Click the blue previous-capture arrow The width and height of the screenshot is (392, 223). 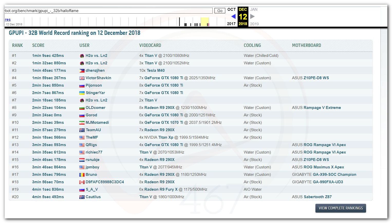tap(233, 16)
